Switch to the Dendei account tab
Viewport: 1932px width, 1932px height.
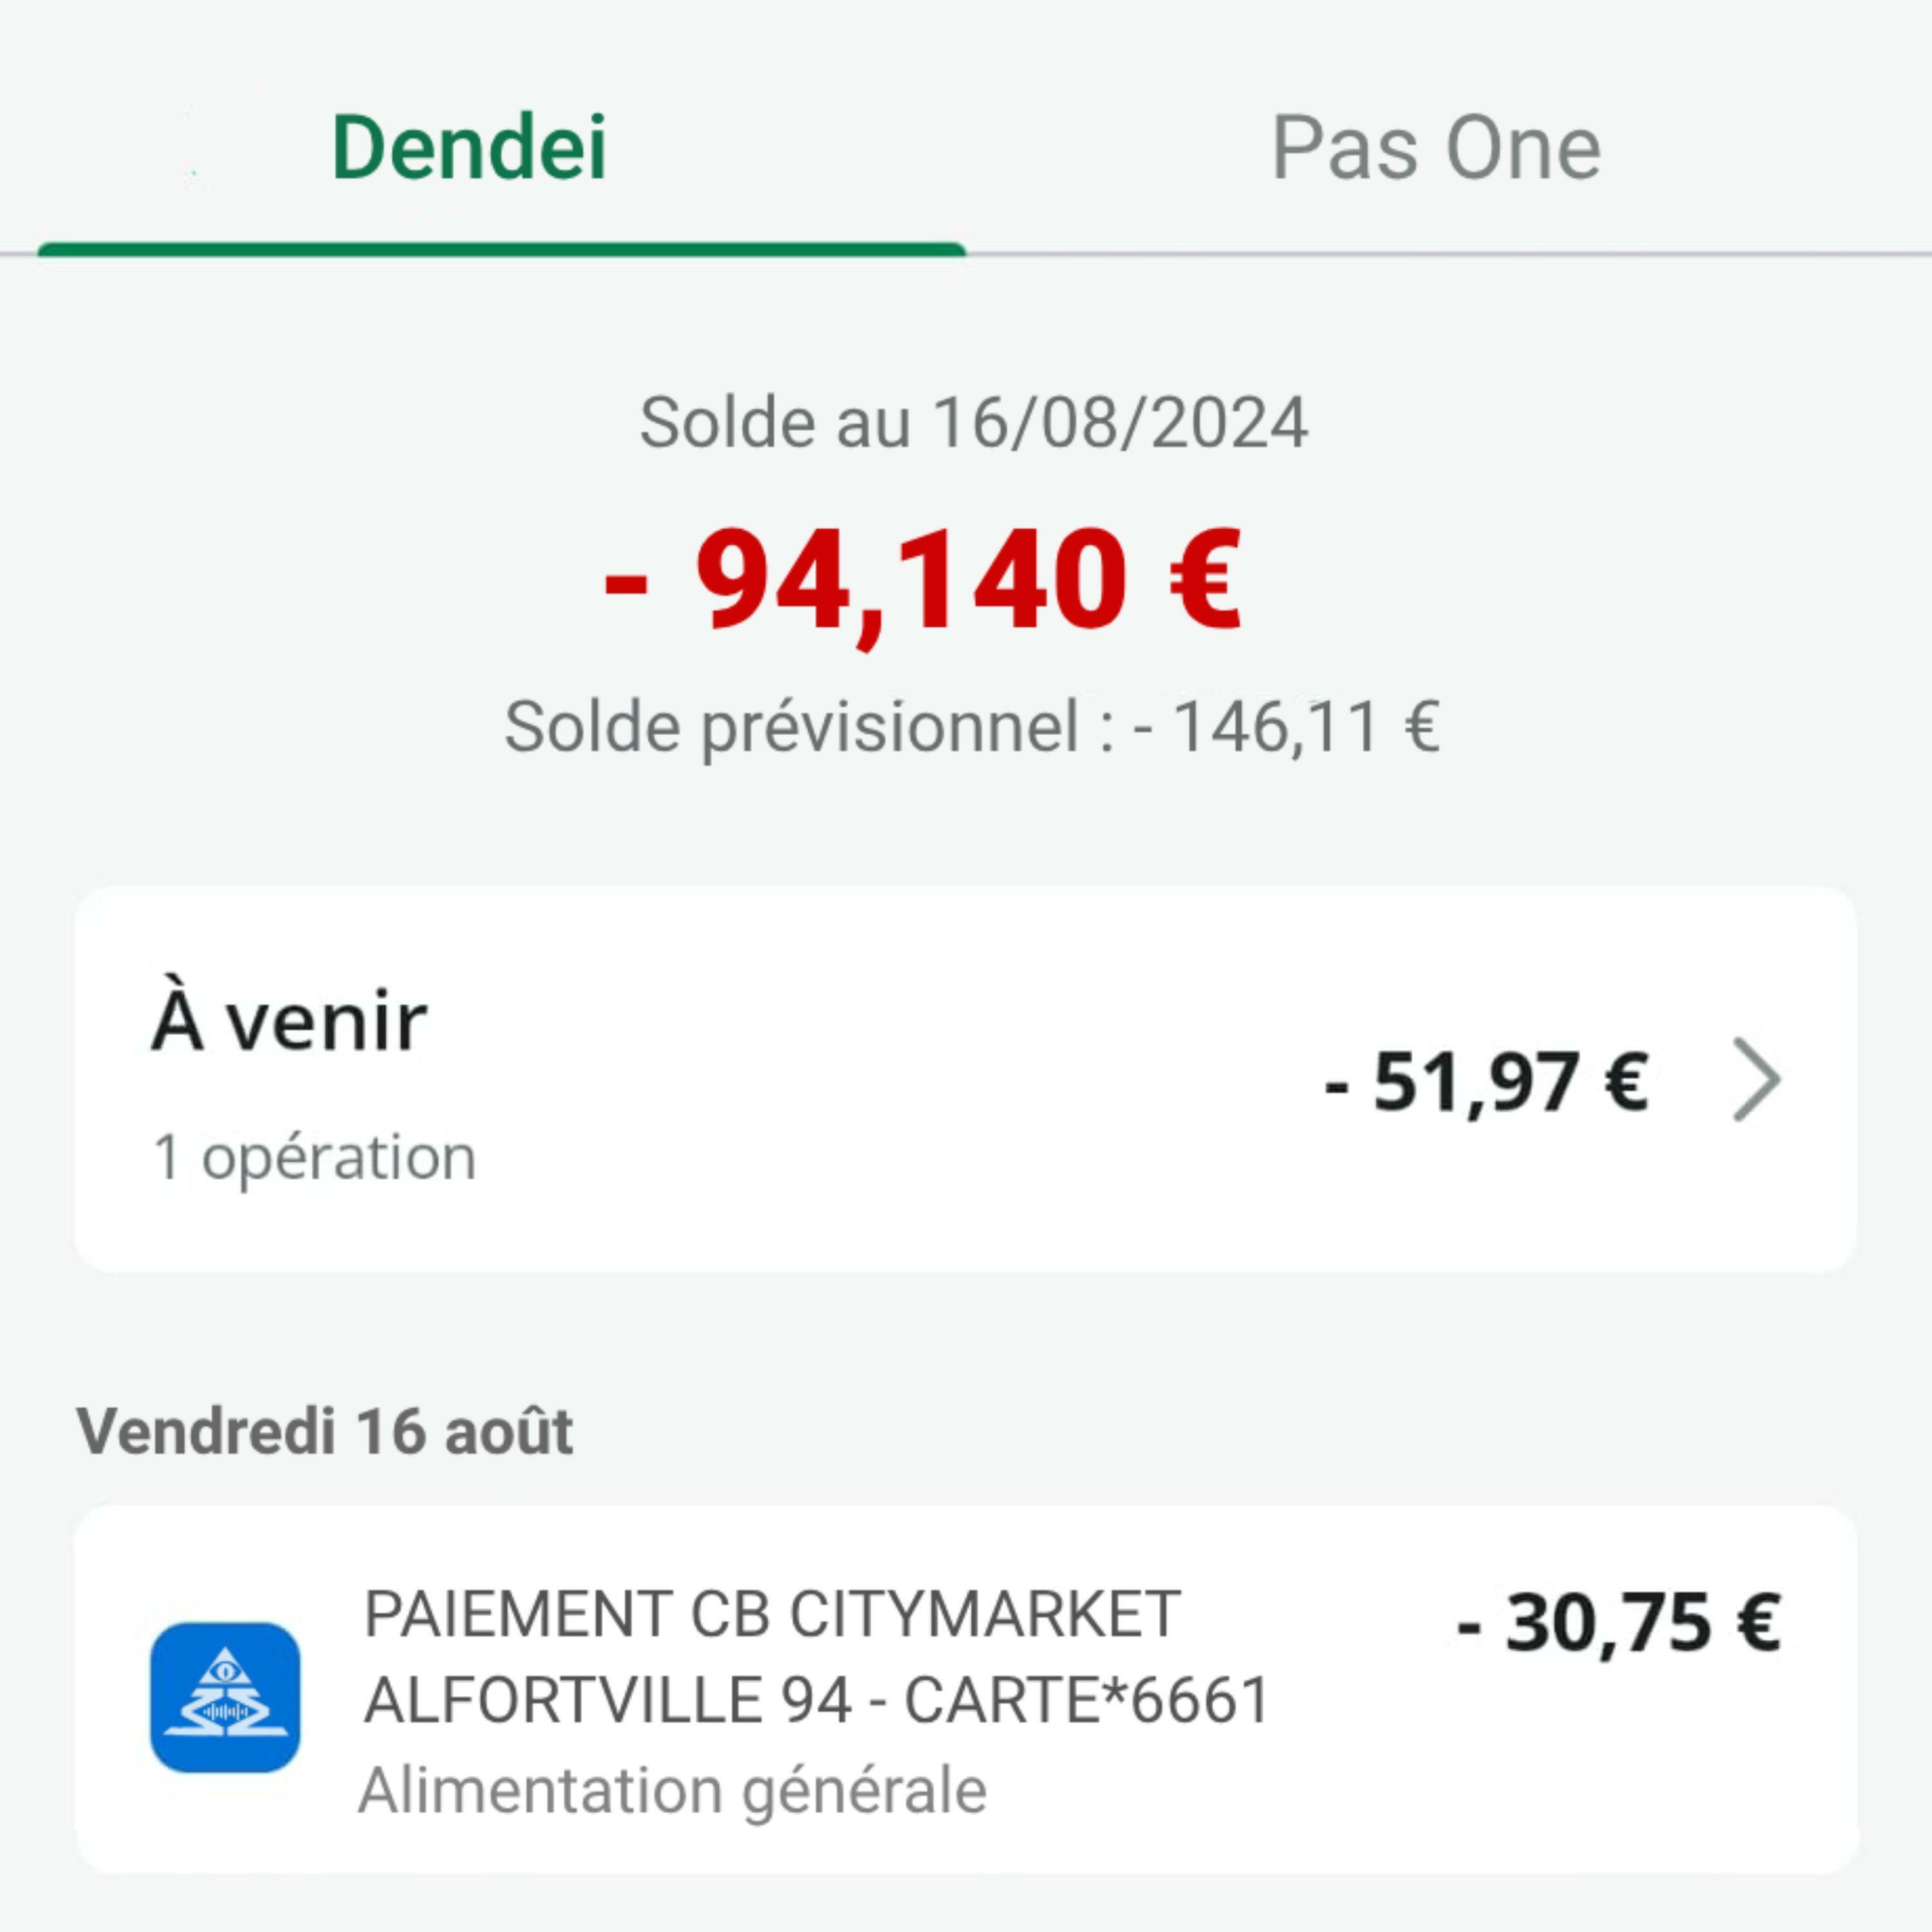(469, 148)
